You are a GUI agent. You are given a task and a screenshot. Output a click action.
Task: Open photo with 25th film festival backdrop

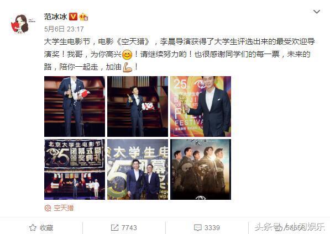click(201, 107)
